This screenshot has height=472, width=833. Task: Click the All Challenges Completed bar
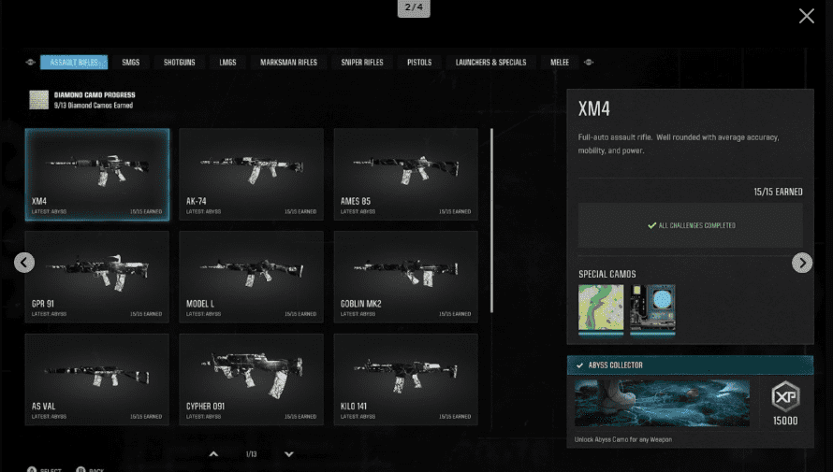click(x=690, y=225)
